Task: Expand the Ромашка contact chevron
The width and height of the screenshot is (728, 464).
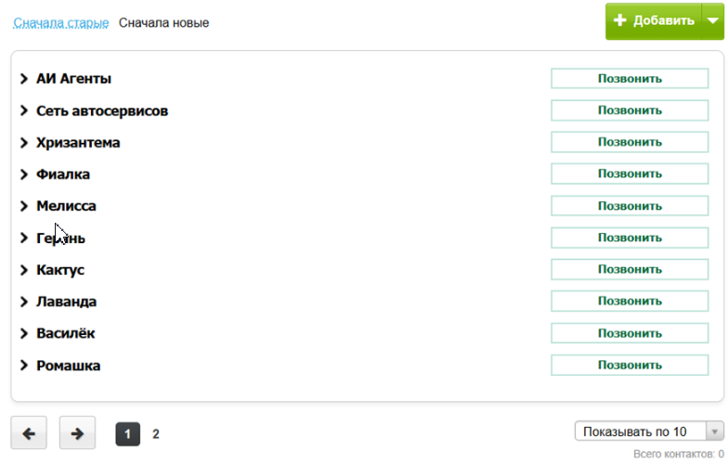Action: (24, 366)
